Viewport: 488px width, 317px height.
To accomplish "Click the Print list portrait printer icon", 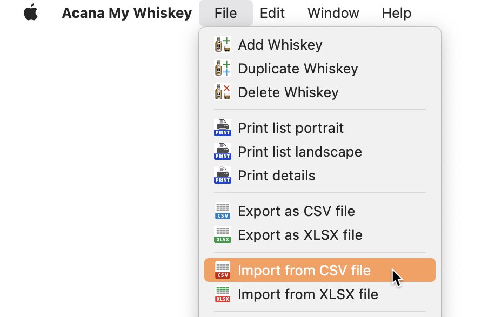I will coord(222,128).
